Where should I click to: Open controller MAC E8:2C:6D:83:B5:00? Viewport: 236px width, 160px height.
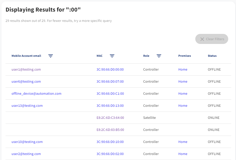tap(110, 130)
